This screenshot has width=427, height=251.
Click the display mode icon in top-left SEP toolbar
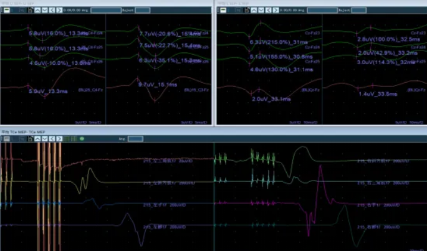(x=7, y=10)
